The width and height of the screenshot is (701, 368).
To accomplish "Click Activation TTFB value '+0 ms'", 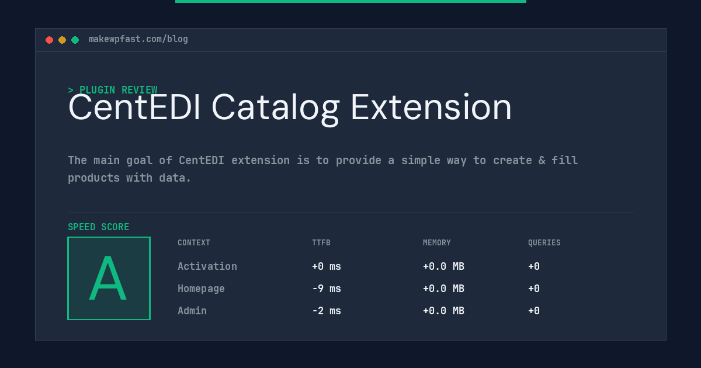I will point(327,266).
